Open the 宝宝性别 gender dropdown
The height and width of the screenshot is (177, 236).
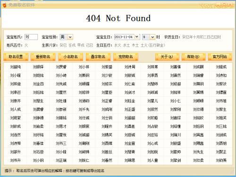(x=70, y=37)
